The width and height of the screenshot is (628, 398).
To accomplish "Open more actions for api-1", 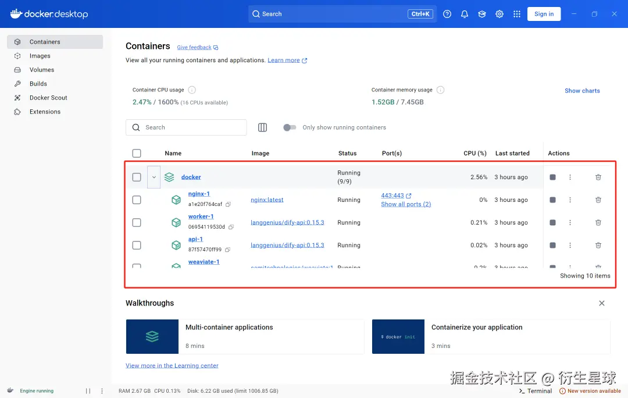I will click(x=570, y=246).
